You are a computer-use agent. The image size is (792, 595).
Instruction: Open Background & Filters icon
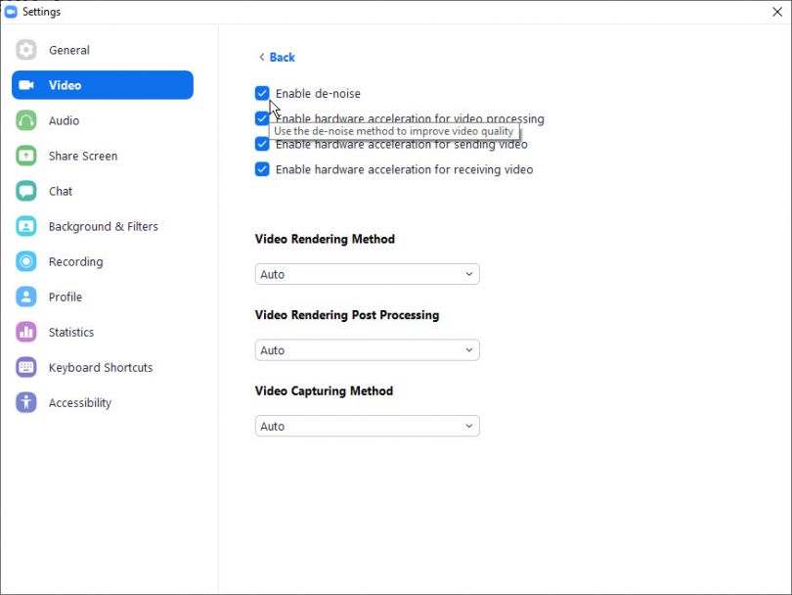[x=26, y=226]
